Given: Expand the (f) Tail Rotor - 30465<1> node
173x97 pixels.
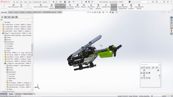Looking at the screenshot, I should click(5, 83).
